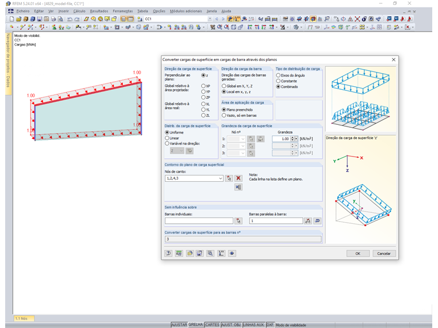Open the Resultados menu
This screenshot has width=438, height=328.
click(99, 11)
